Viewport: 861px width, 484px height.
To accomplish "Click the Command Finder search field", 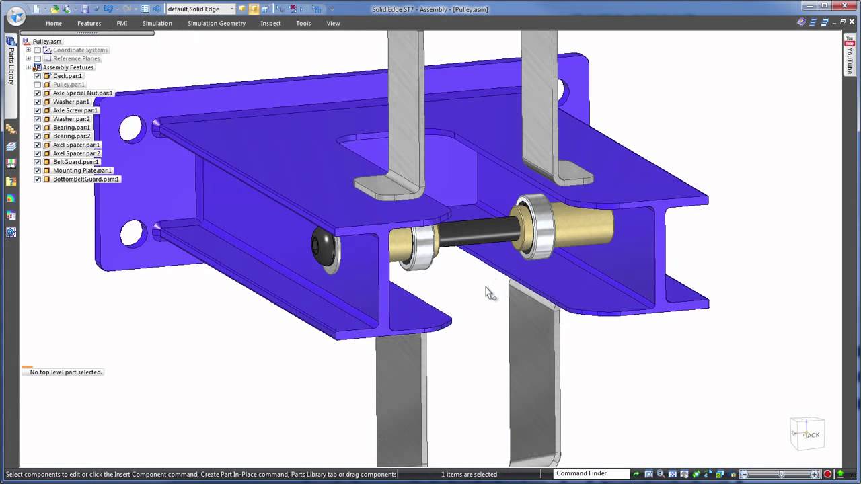I will click(x=592, y=474).
